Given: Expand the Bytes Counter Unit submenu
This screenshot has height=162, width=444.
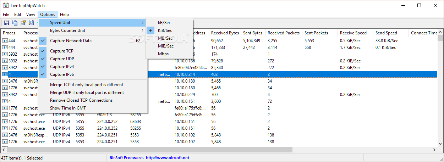Looking at the screenshot, I should [93, 30].
